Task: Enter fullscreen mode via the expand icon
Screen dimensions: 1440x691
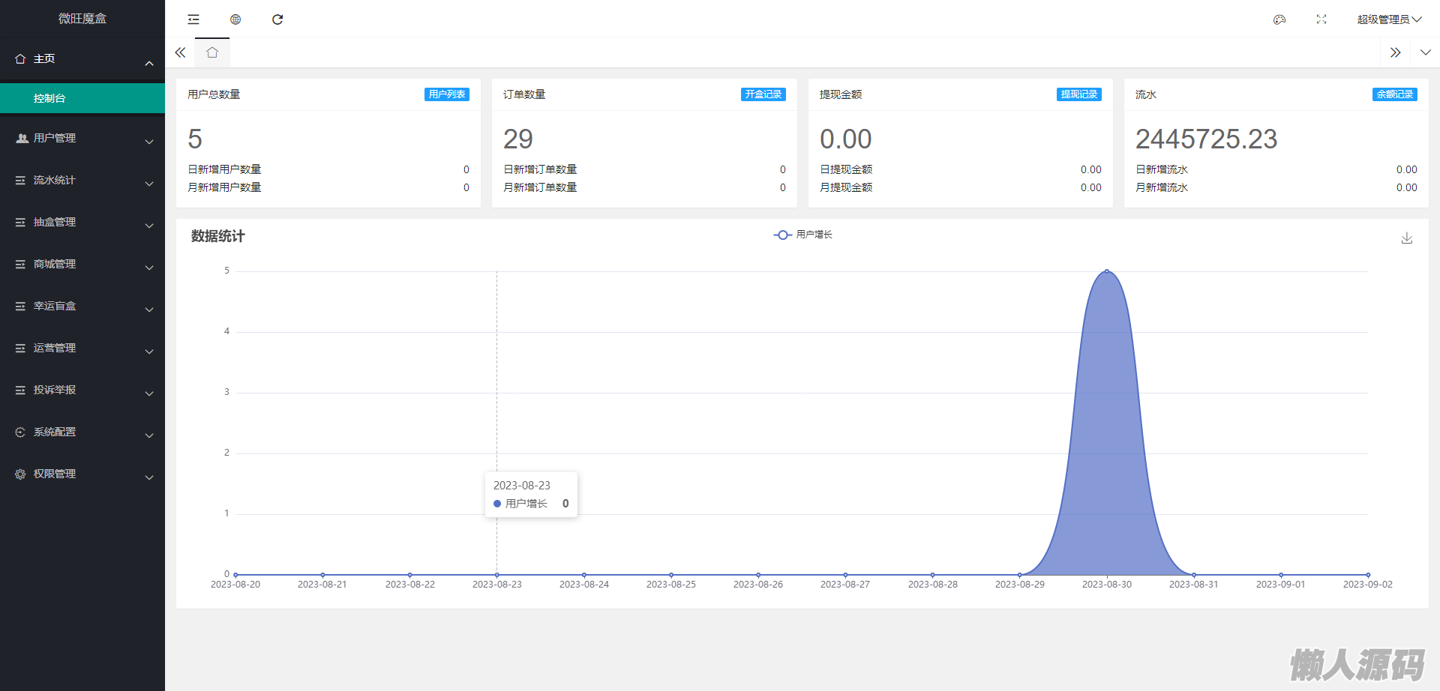Action: 1321,19
